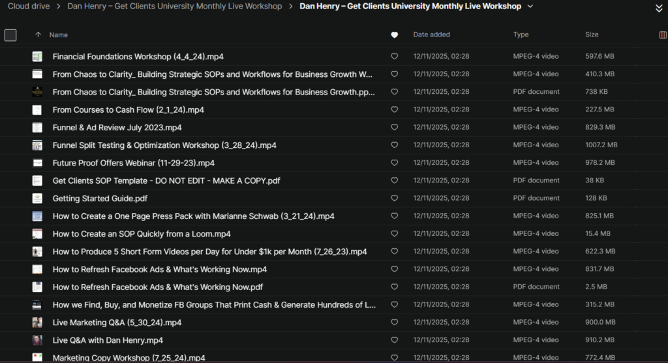
Task: Click thumbnail of Funnel Split Testing Workshop
Action: [x=37, y=145]
